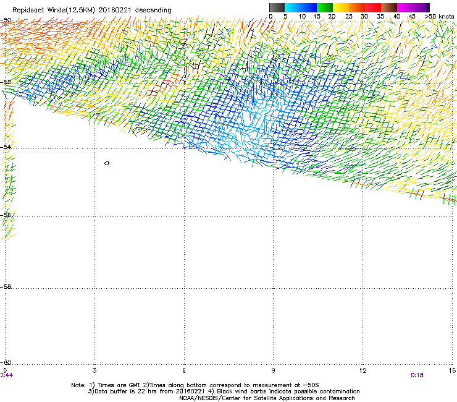The image size is (457, 402).
Task: Click the Rapidscat Winds title text
Action: click(92, 10)
